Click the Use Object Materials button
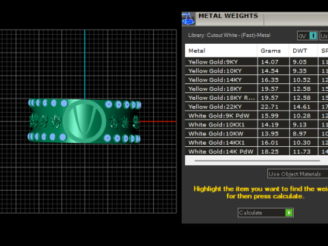The width and height of the screenshot is (328, 246). coord(297,174)
